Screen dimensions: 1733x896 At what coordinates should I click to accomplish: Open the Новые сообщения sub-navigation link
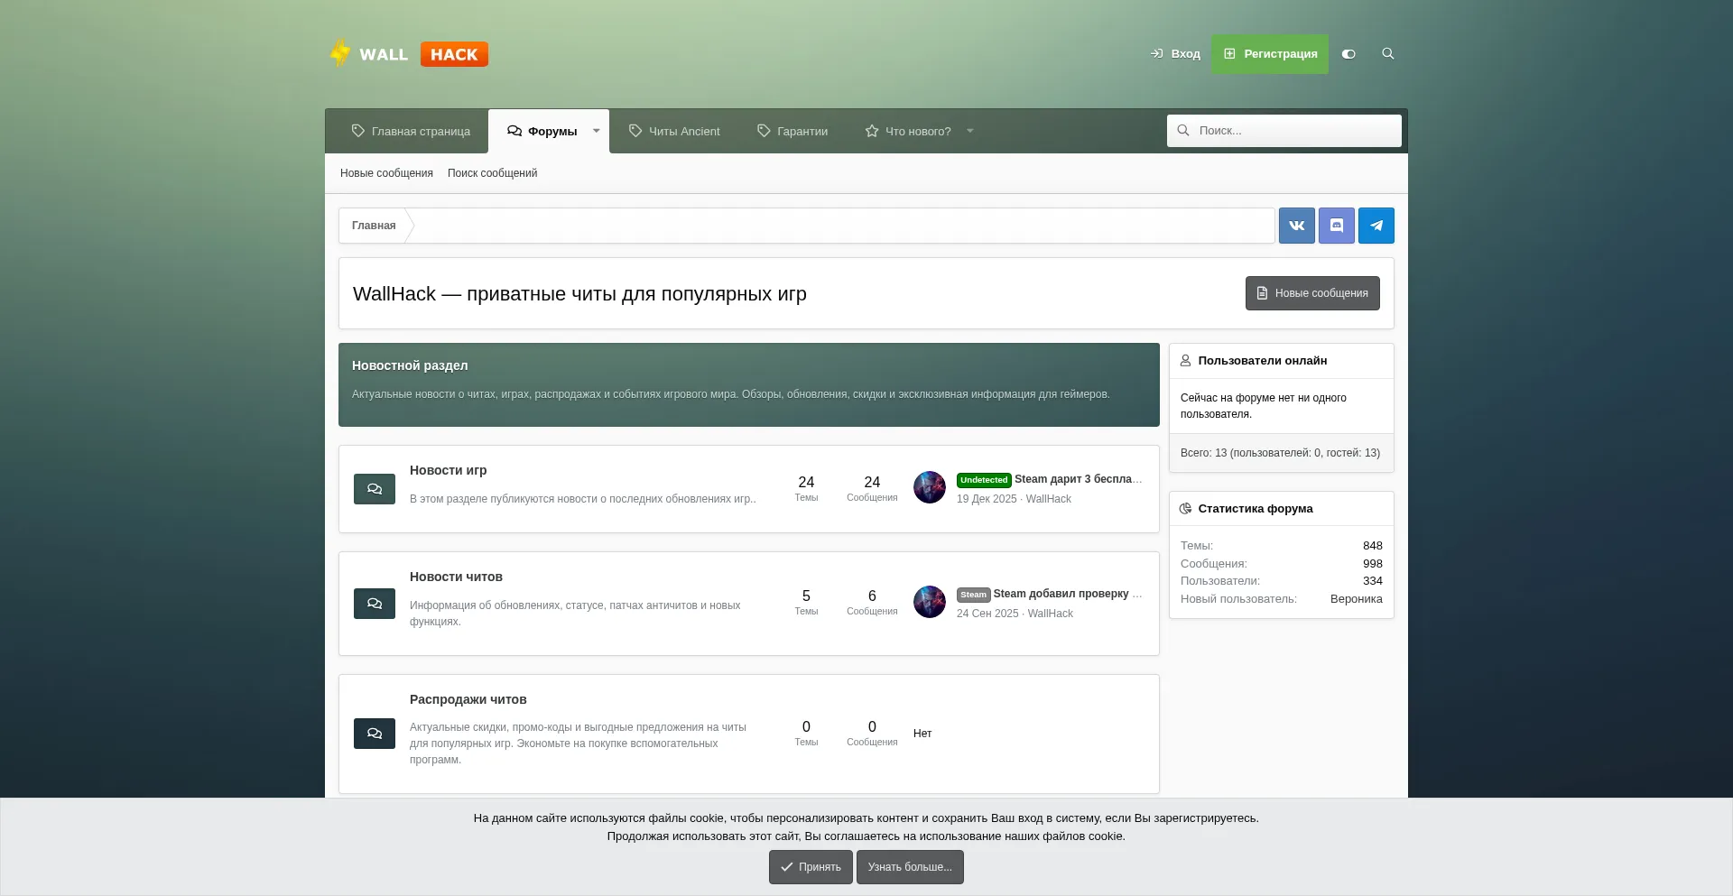386,173
